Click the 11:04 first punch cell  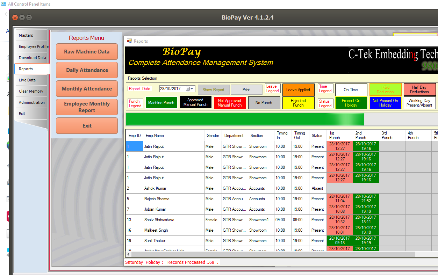[x=340, y=199]
